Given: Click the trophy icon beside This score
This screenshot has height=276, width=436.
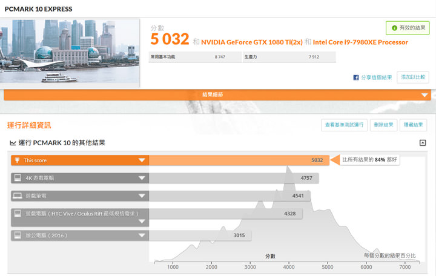Looking at the screenshot, I should [x=17, y=160].
